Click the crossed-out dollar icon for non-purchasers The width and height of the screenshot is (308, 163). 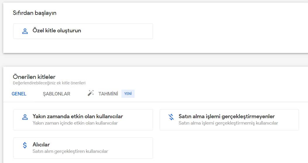171,117
